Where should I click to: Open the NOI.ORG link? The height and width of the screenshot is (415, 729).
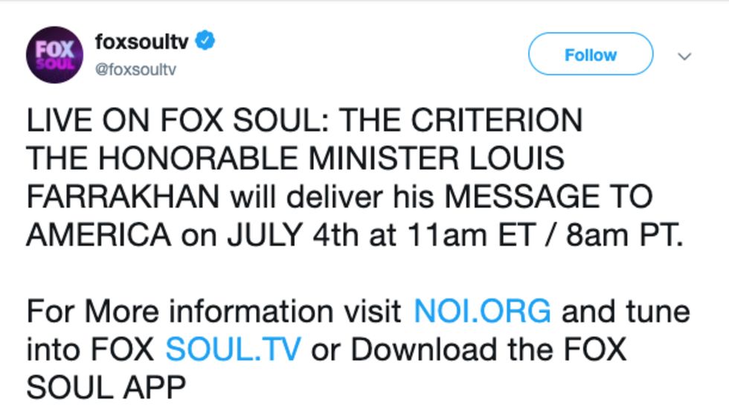coord(482,311)
